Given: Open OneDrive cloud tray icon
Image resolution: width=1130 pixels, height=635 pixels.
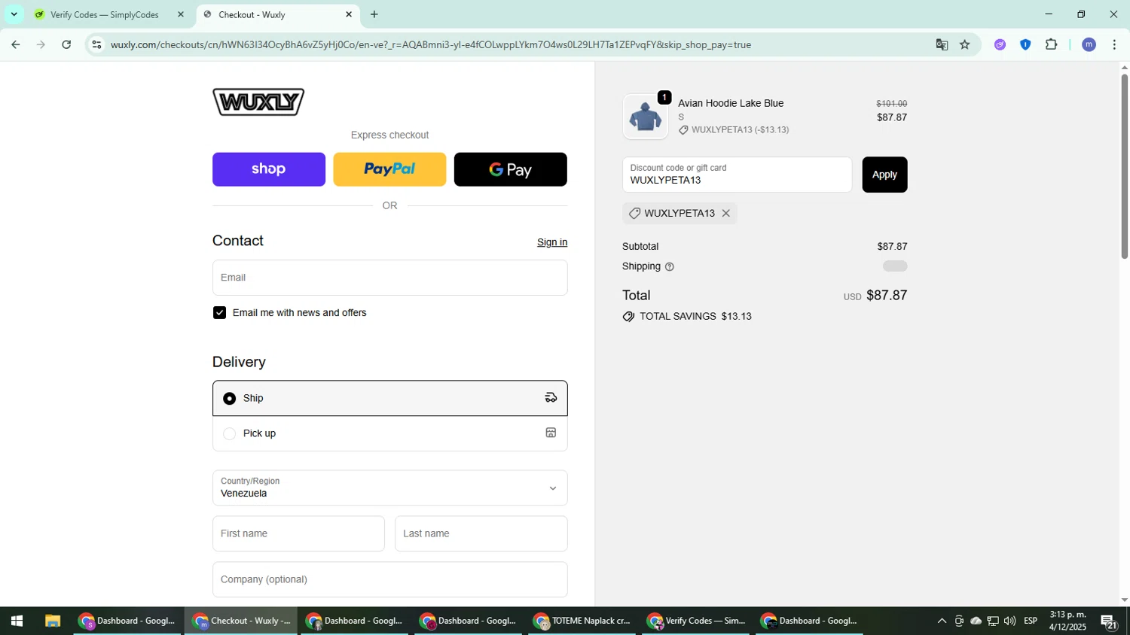Looking at the screenshot, I should click(976, 621).
